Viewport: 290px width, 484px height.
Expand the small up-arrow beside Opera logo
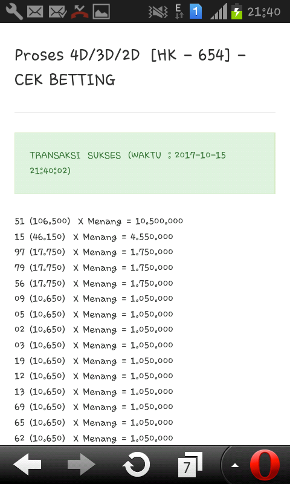[x=235, y=465]
